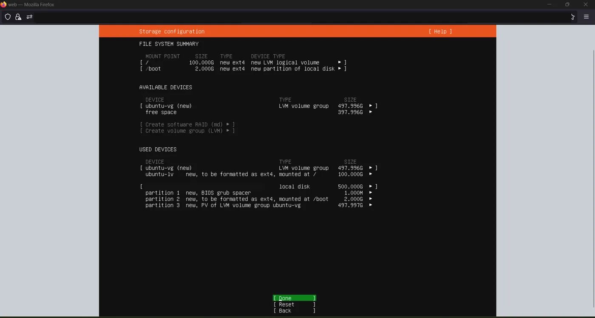Image resolution: width=595 pixels, height=318 pixels.
Task: Click the "AVAILABLE DEVICES" heading
Action: coord(166,87)
